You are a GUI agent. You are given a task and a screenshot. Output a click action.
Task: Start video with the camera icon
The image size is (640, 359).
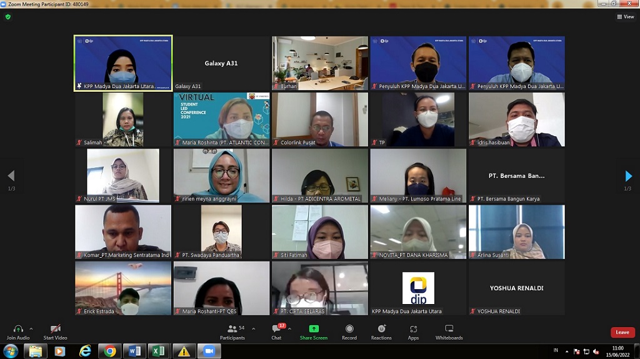click(55, 329)
